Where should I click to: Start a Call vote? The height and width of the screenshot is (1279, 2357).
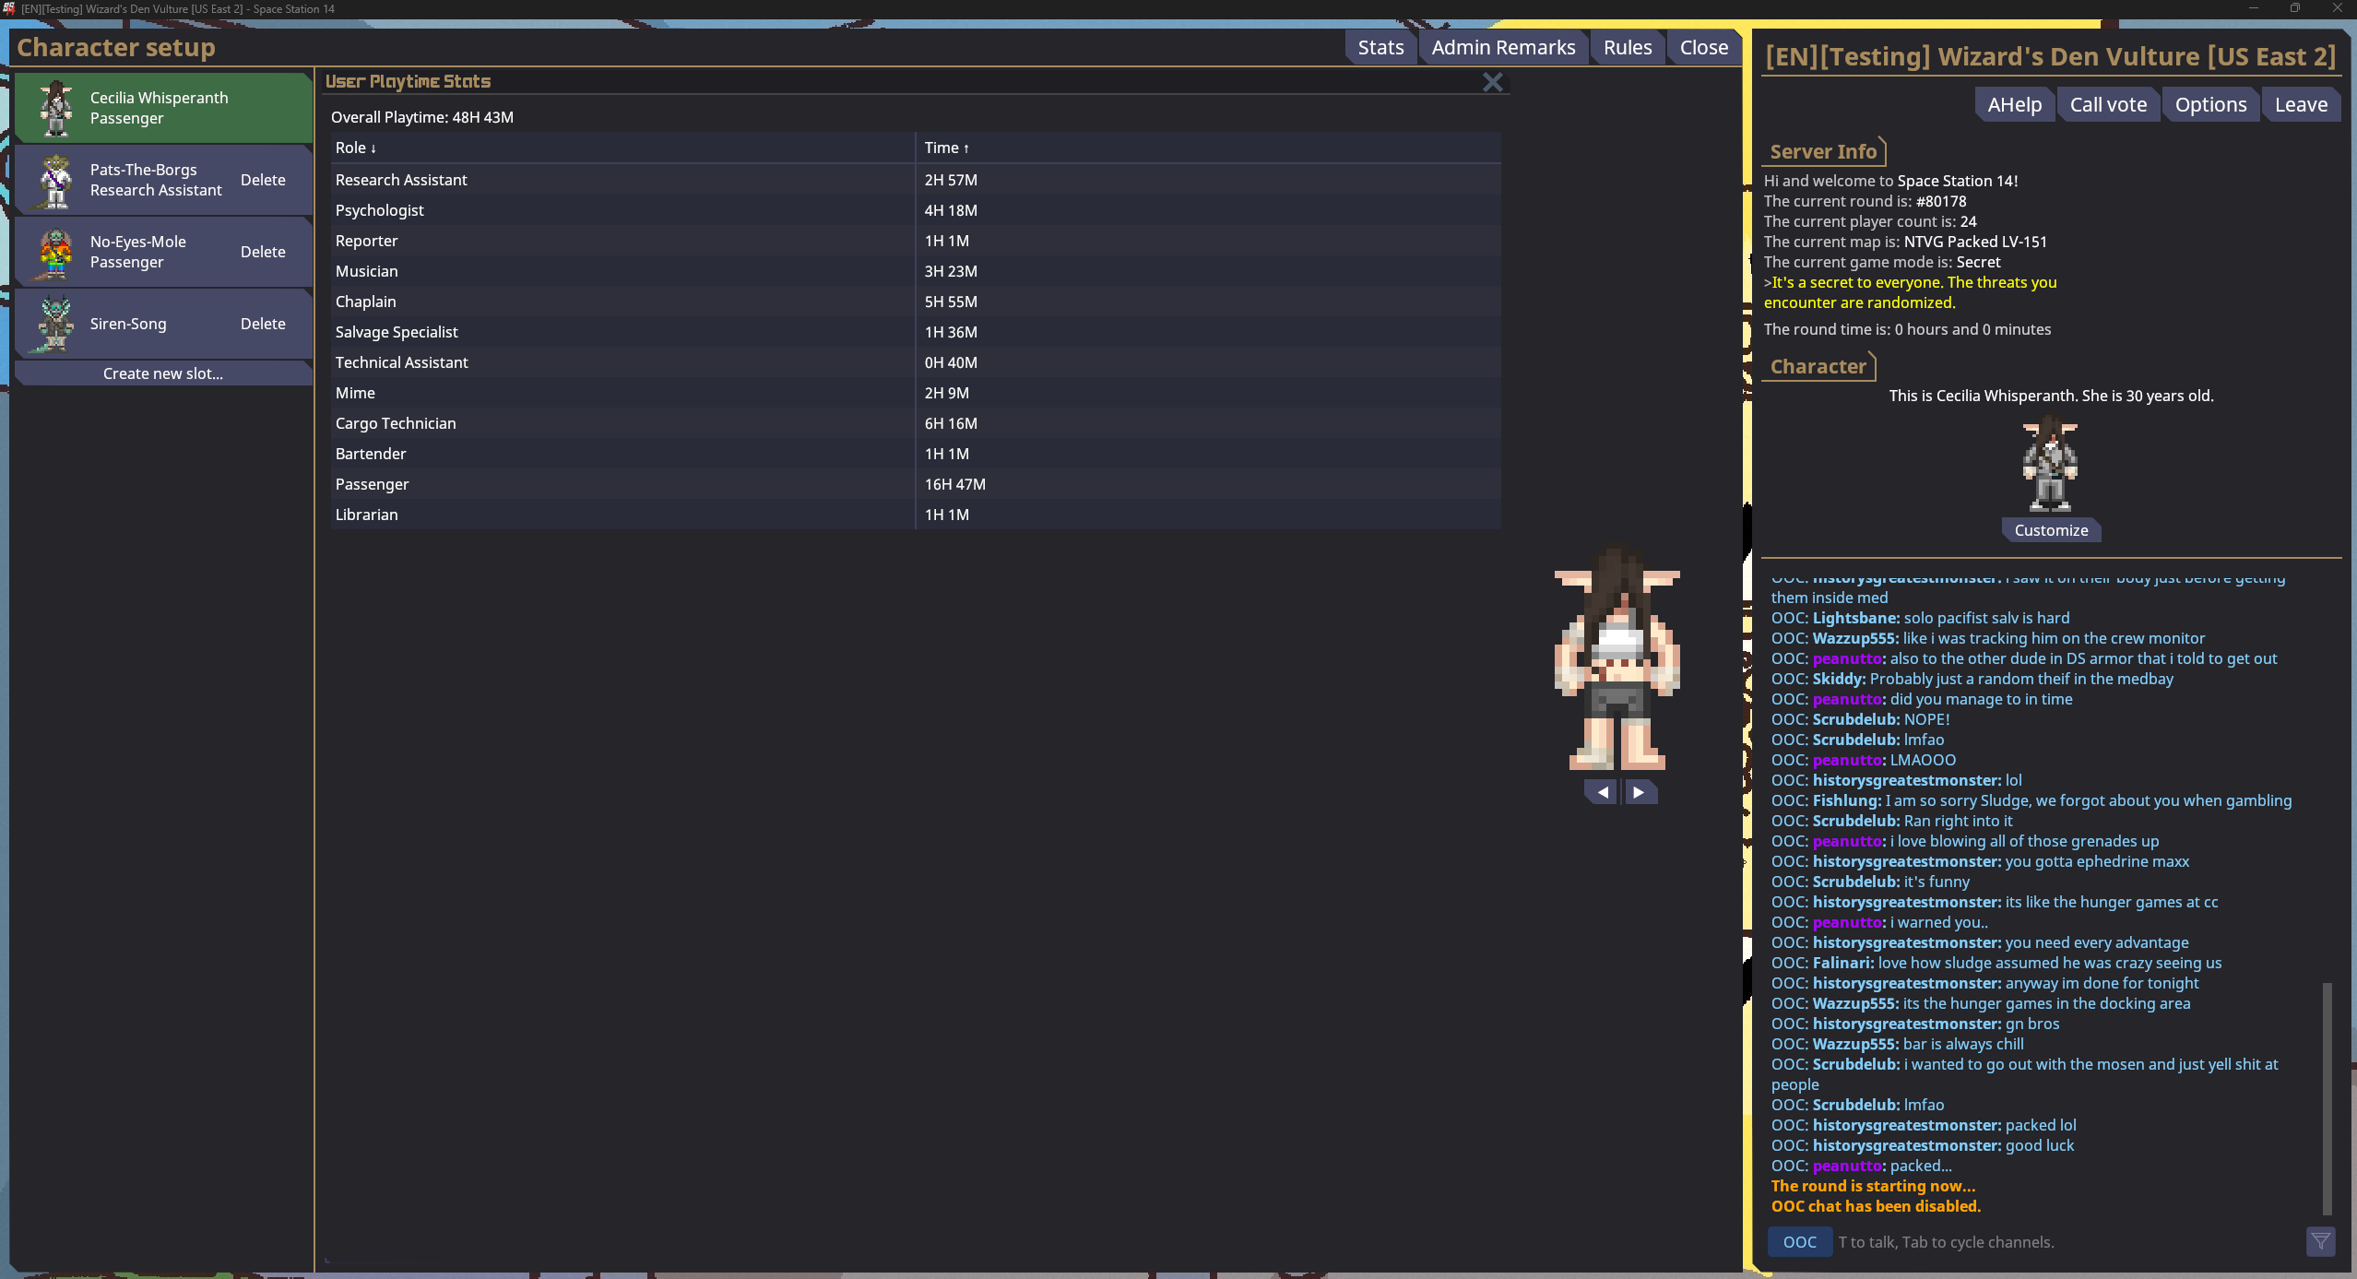click(x=2108, y=104)
